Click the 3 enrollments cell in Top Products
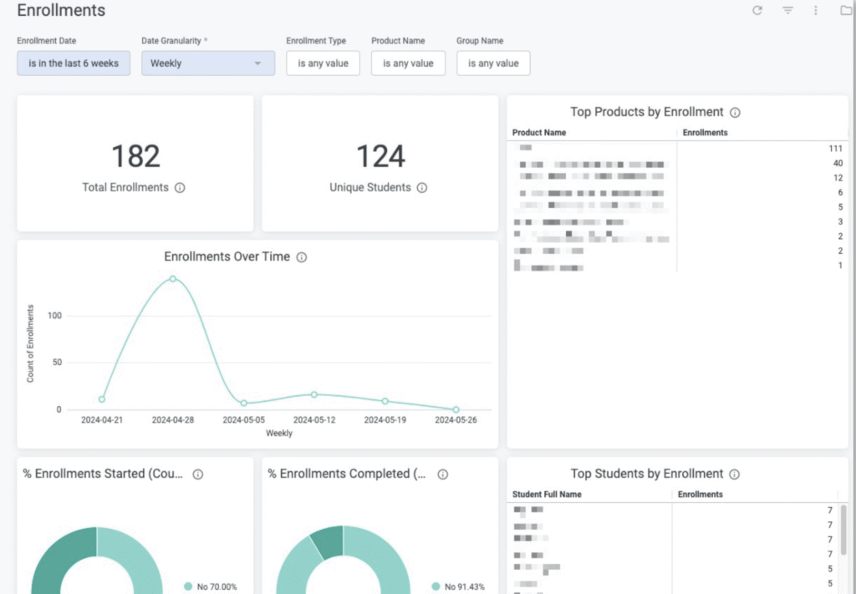 (x=840, y=222)
